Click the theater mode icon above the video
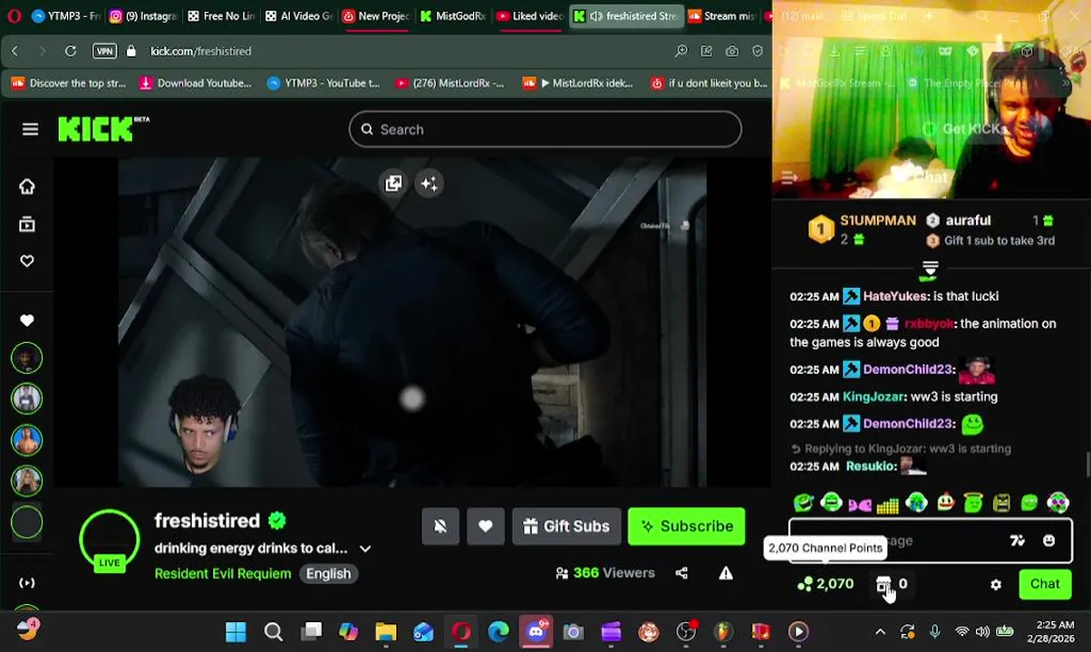Screen dimensions: 1091x652 393,184
